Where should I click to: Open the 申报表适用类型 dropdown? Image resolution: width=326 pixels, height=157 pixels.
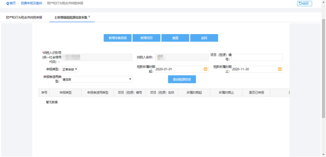point(97,79)
